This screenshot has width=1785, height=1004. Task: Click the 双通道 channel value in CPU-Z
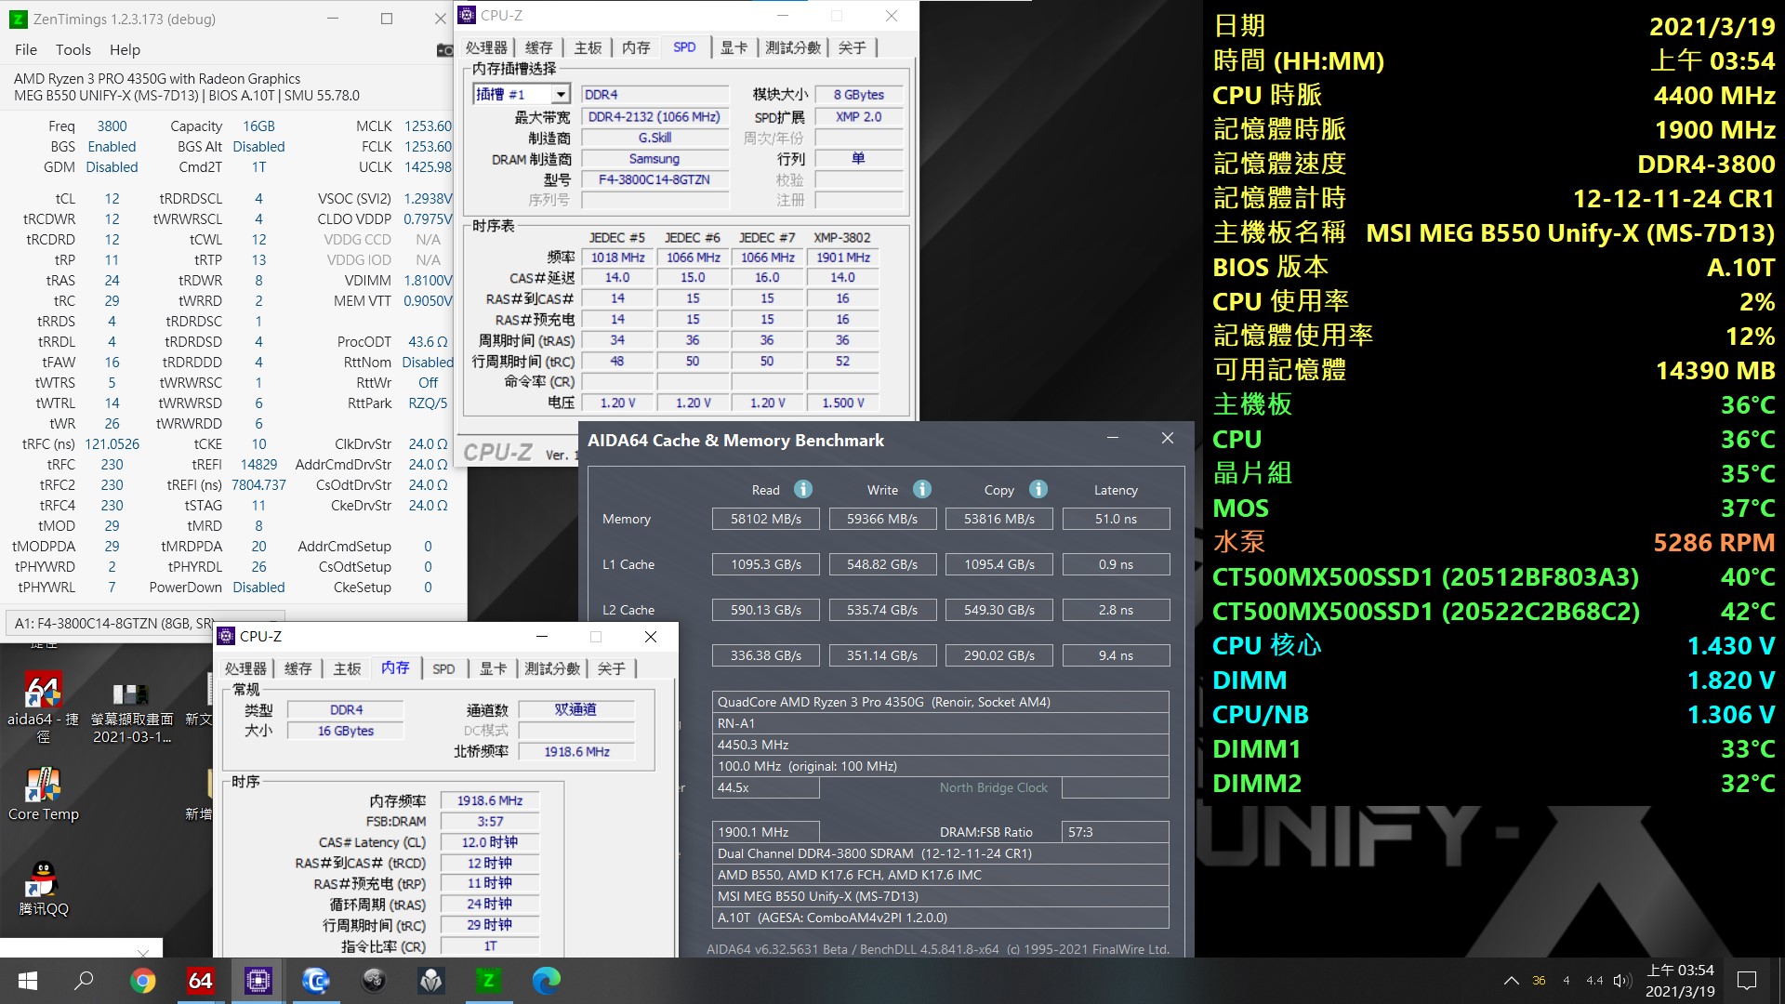pos(576,709)
